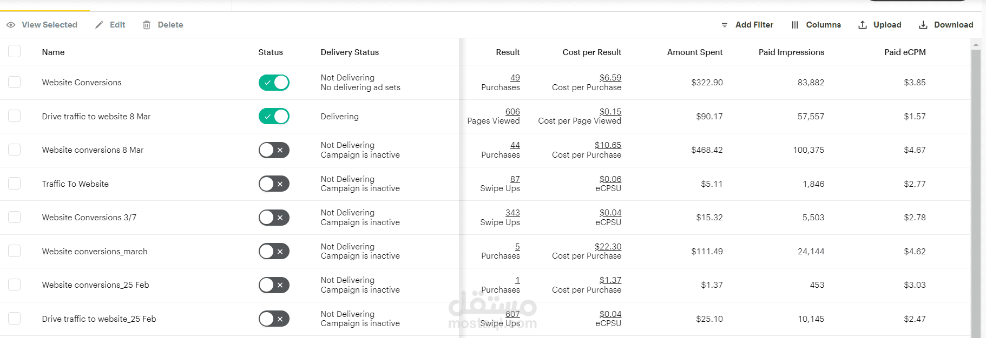Click the Download arrow icon
The height and width of the screenshot is (338, 986).
click(x=923, y=25)
